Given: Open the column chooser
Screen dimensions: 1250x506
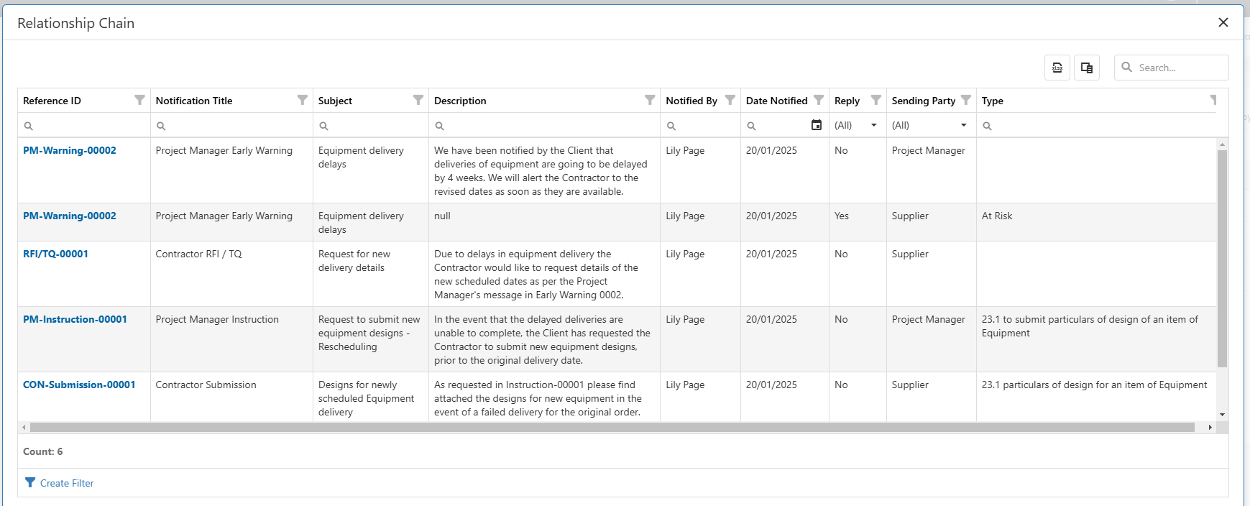Looking at the screenshot, I should [1087, 68].
